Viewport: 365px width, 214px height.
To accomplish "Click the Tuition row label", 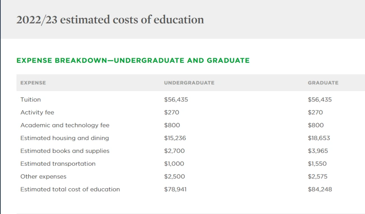I will [x=31, y=100].
